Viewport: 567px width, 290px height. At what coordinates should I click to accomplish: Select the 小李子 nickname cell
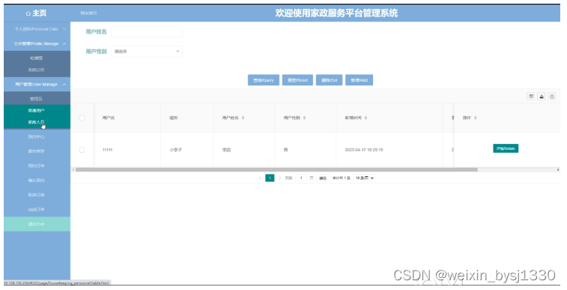pos(176,150)
